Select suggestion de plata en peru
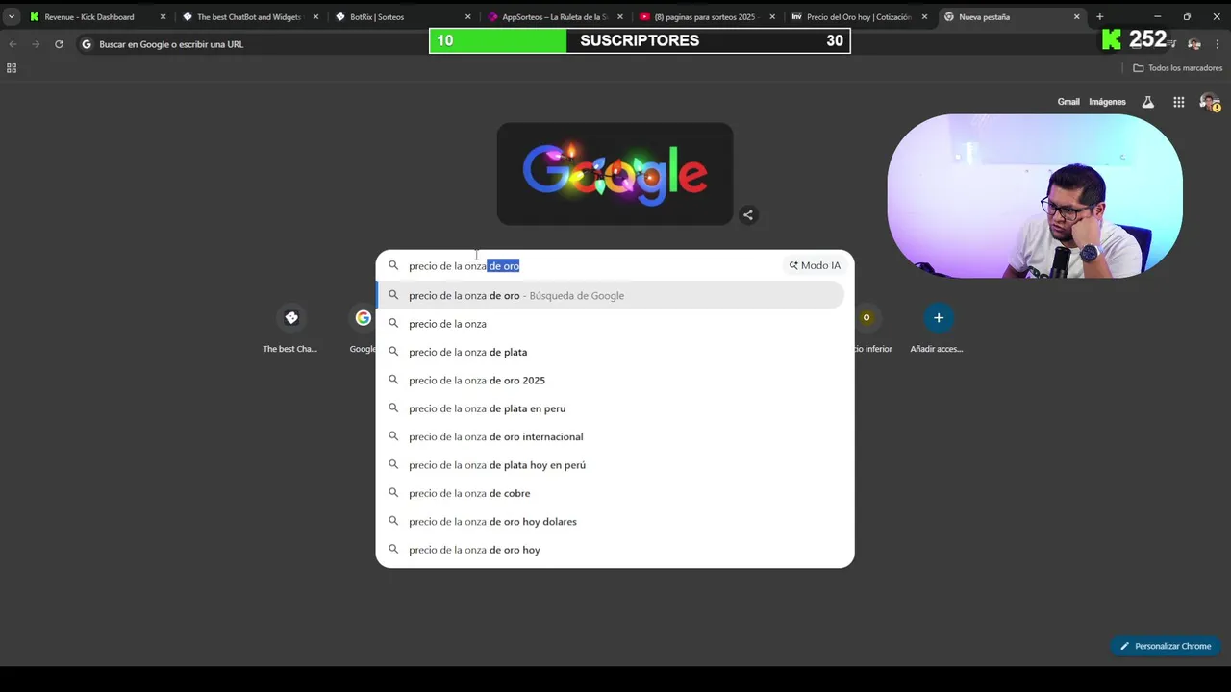The height and width of the screenshot is (692, 1231). click(x=610, y=408)
